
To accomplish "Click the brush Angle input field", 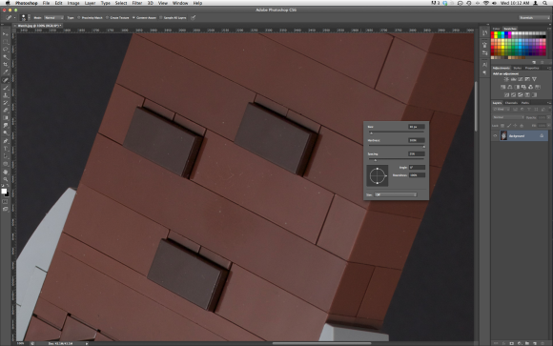I will 417,168.
